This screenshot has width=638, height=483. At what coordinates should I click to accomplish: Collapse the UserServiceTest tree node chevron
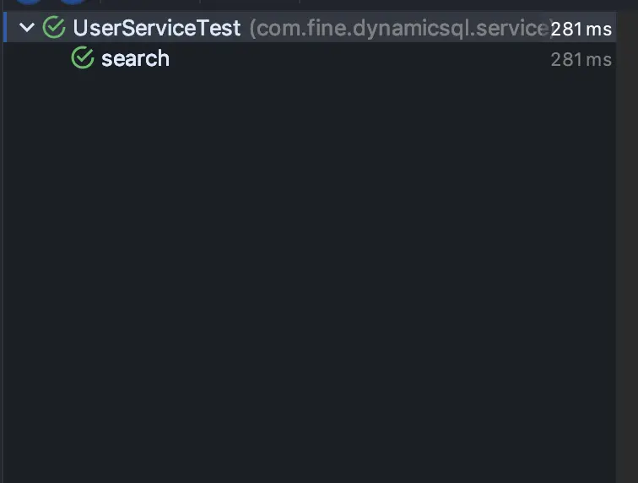(26, 28)
